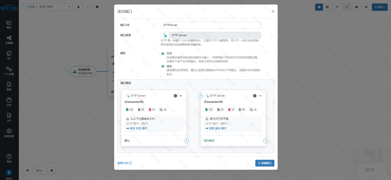Toggle the 发送 checkbox
Screen dimensions: 391x180
click(x=163, y=54)
